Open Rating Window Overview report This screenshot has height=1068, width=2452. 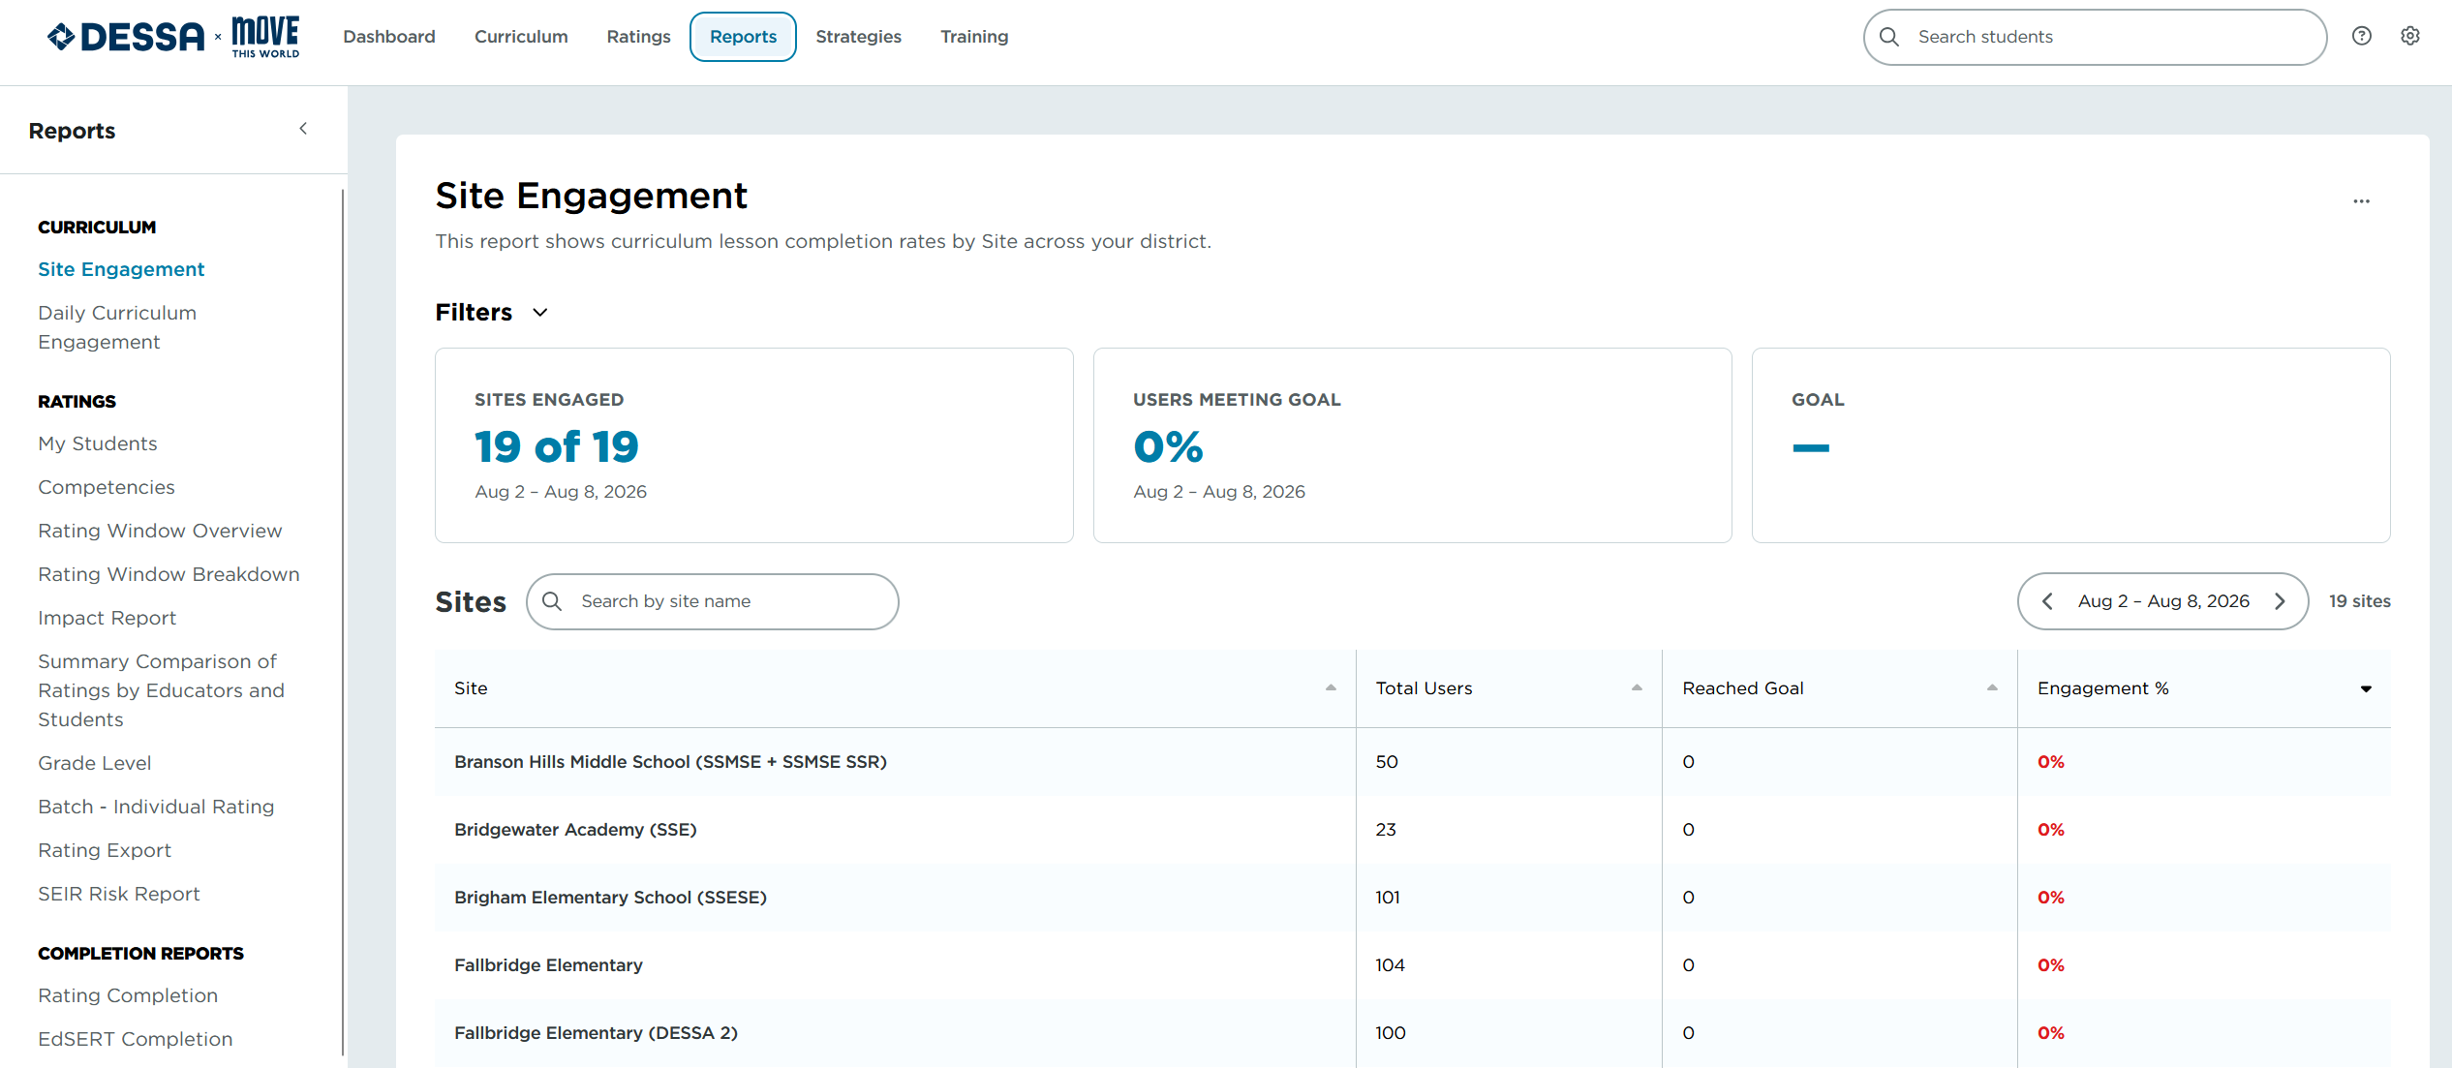point(160,531)
